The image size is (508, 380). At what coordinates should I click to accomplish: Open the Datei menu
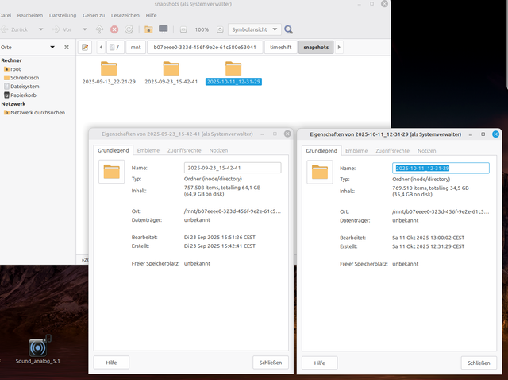click(x=6, y=15)
